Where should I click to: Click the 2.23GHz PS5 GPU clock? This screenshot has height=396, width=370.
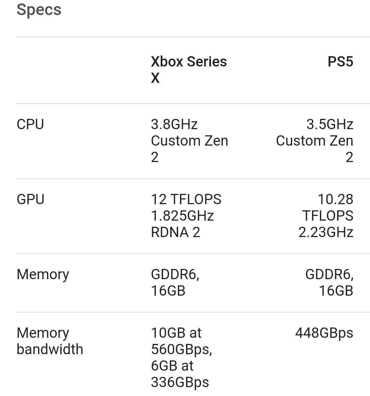[x=326, y=232]
